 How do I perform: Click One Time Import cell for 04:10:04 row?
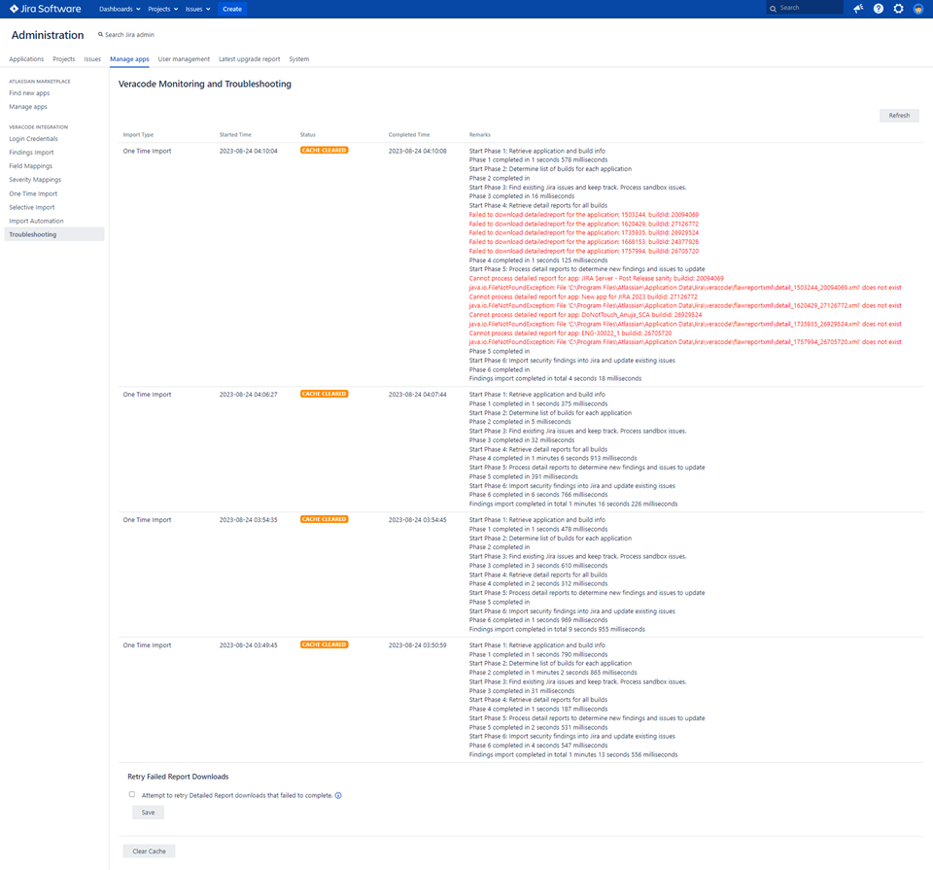147,151
